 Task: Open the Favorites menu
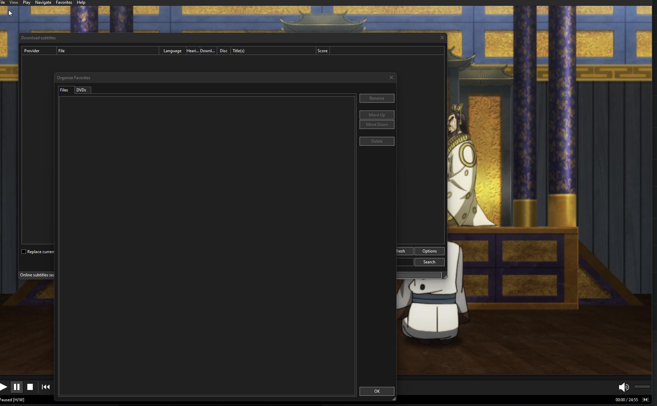click(64, 2)
